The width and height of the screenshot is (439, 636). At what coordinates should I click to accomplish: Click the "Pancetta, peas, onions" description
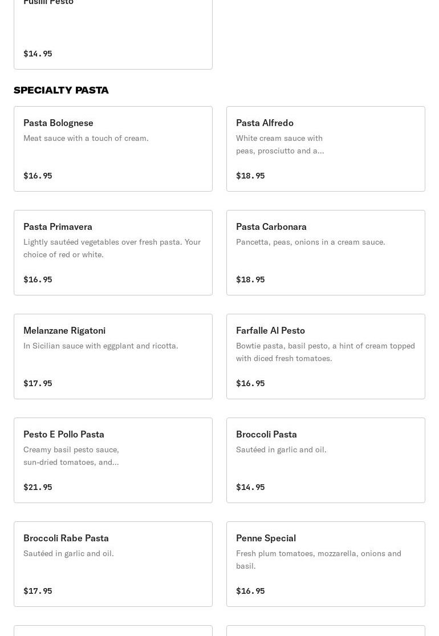pos(311,242)
